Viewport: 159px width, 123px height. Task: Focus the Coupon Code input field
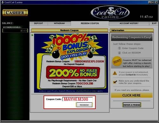(x=78, y=99)
